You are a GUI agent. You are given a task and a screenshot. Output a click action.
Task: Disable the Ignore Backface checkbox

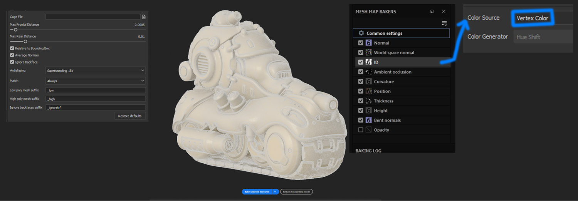point(12,62)
